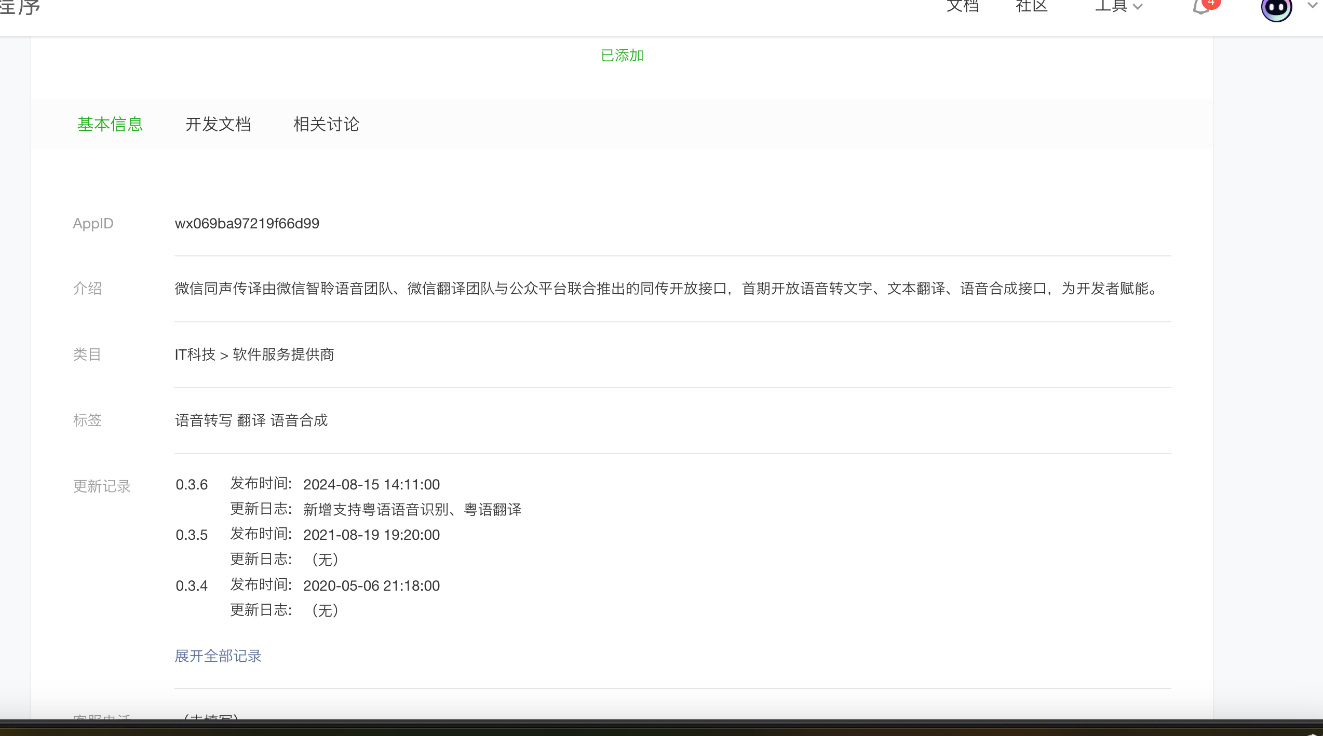Click the 语音转写 tag
Screen dimensions: 1323x736
point(204,420)
